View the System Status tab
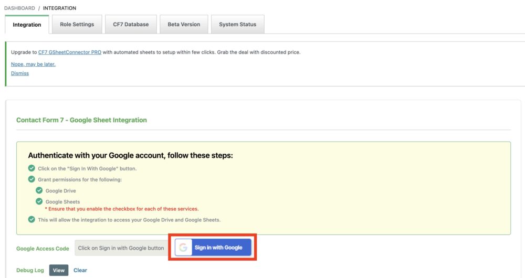Screen dimensions: 525x278 (x=238, y=24)
